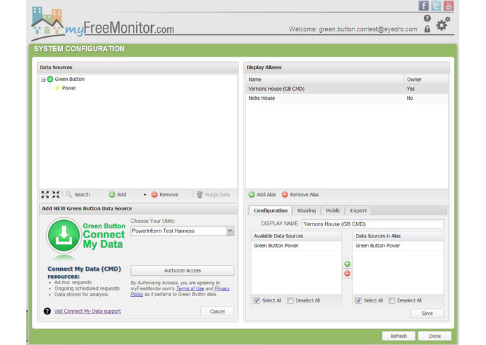The image size is (486, 345).
Task: Click the green icon beside Green Button node
Action: 50,79
